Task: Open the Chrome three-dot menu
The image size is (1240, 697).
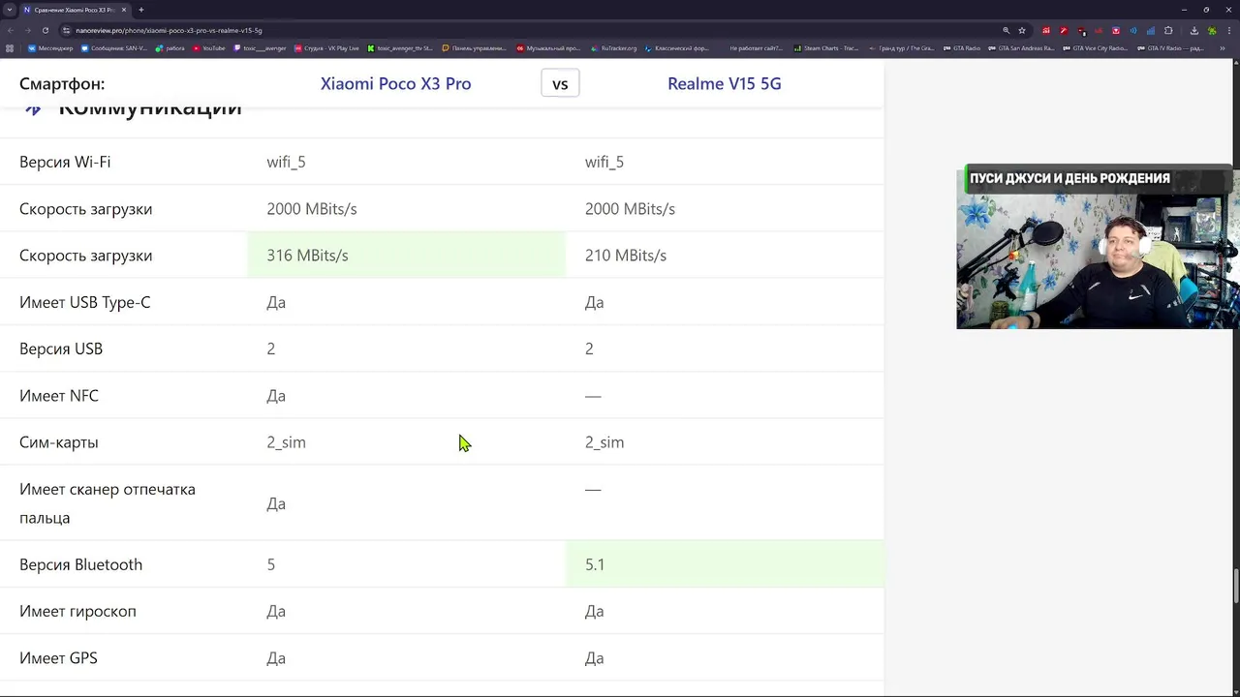Action: pos(1228,30)
